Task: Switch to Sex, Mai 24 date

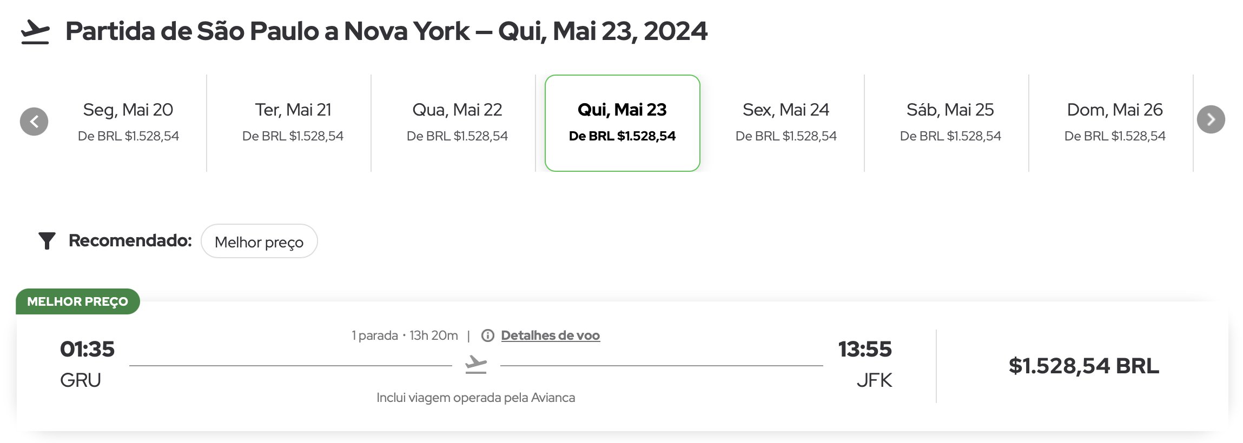Action: tap(786, 123)
